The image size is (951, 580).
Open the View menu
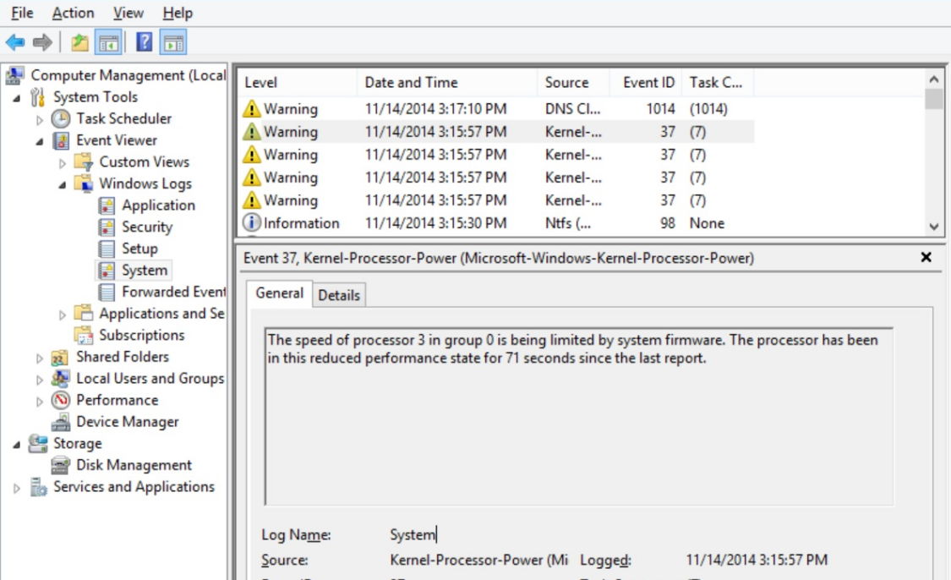pyautogui.click(x=128, y=13)
